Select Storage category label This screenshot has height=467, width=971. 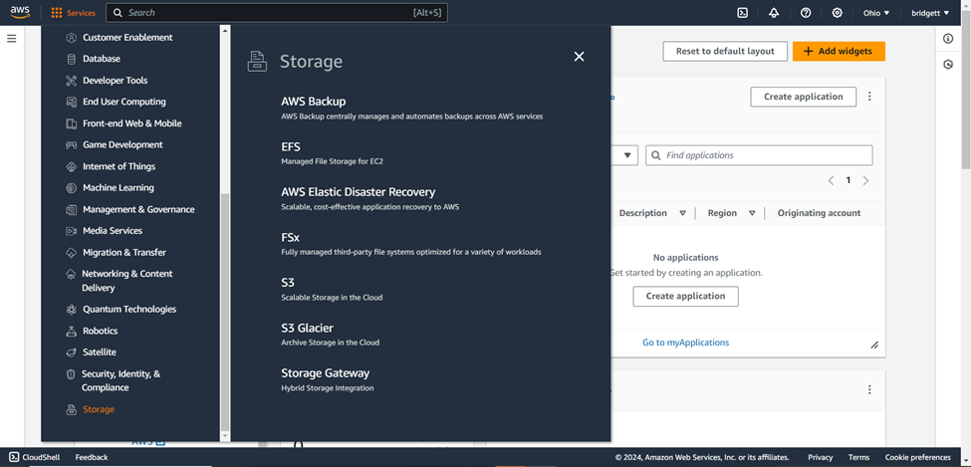[99, 409]
